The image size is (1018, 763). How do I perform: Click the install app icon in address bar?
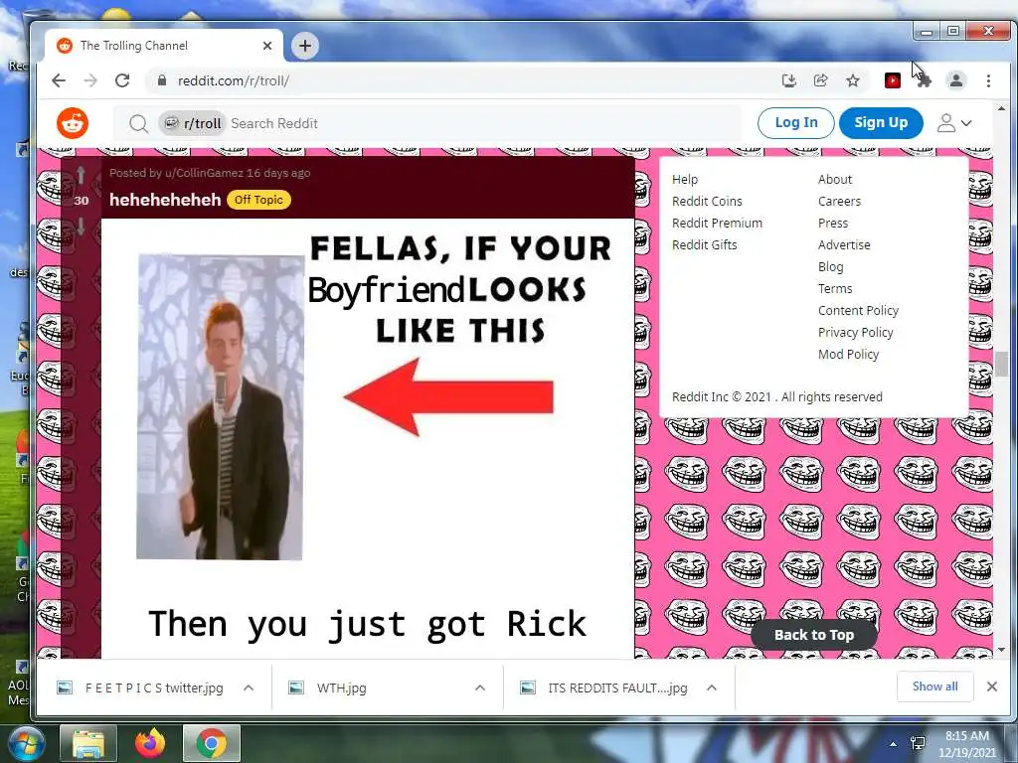pyautogui.click(x=788, y=80)
